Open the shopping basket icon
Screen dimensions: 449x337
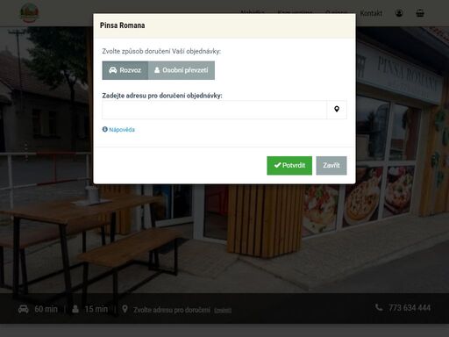click(420, 13)
